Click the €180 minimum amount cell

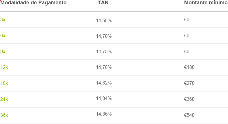(x=189, y=67)
